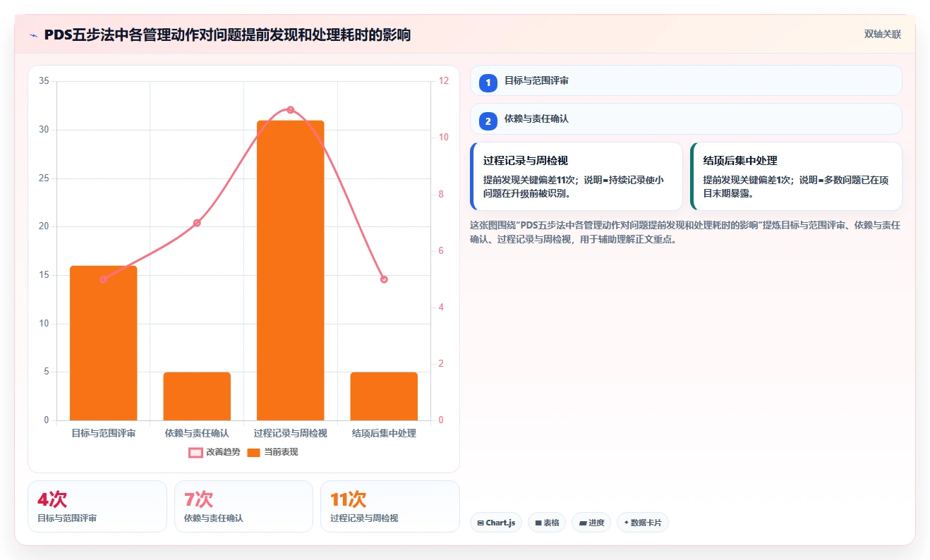Click the trend line point above 依赖与责任确认
This screenshot has height=560, width=930.
(197, 223)
